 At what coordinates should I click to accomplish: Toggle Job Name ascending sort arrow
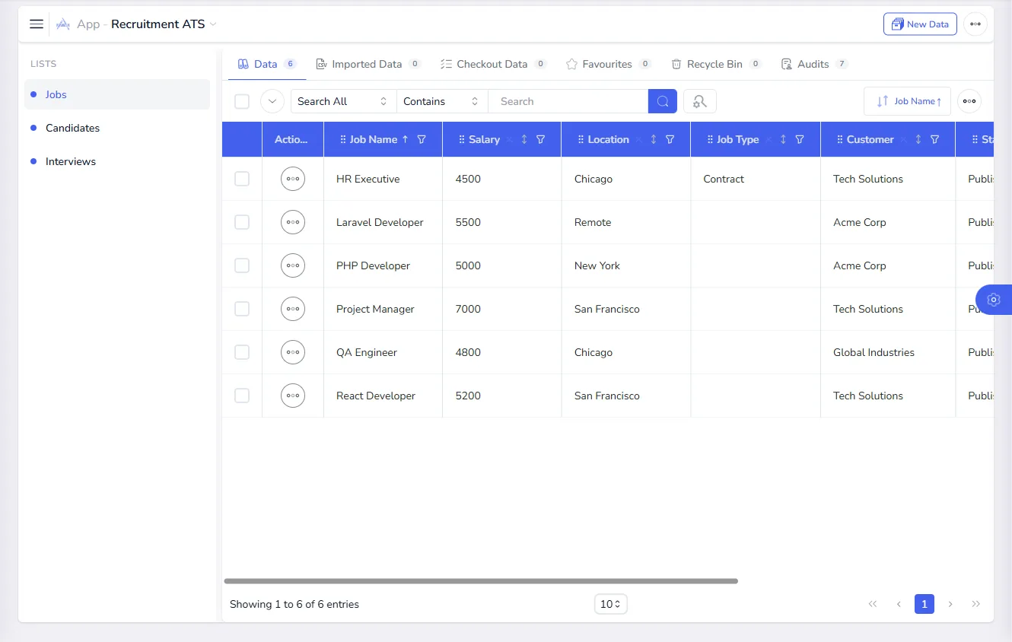click(x=405, y=139)
